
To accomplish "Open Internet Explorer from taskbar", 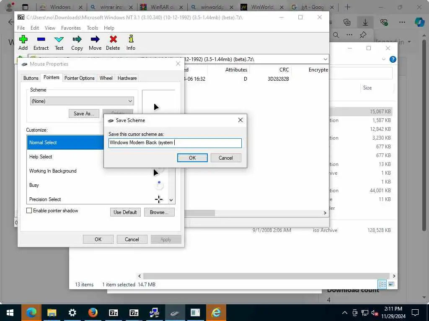I will [x=216, y=313].
